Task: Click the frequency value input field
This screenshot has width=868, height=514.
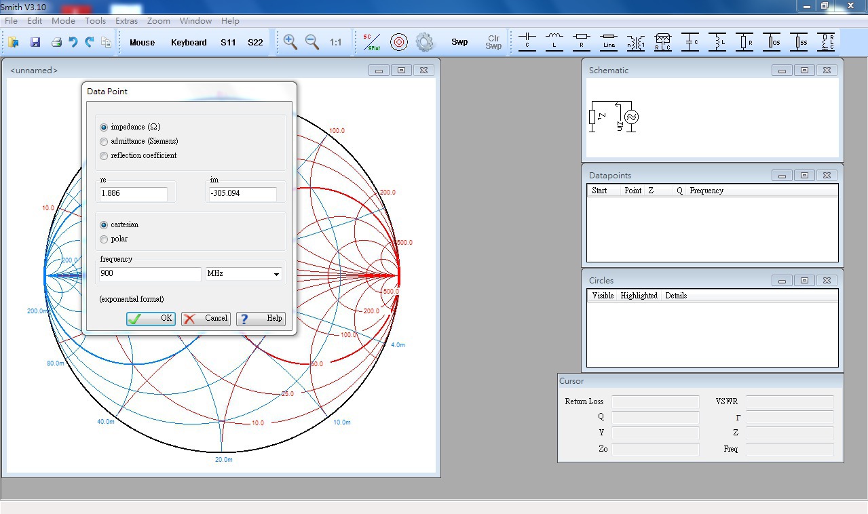Action: tap(150, 274)
